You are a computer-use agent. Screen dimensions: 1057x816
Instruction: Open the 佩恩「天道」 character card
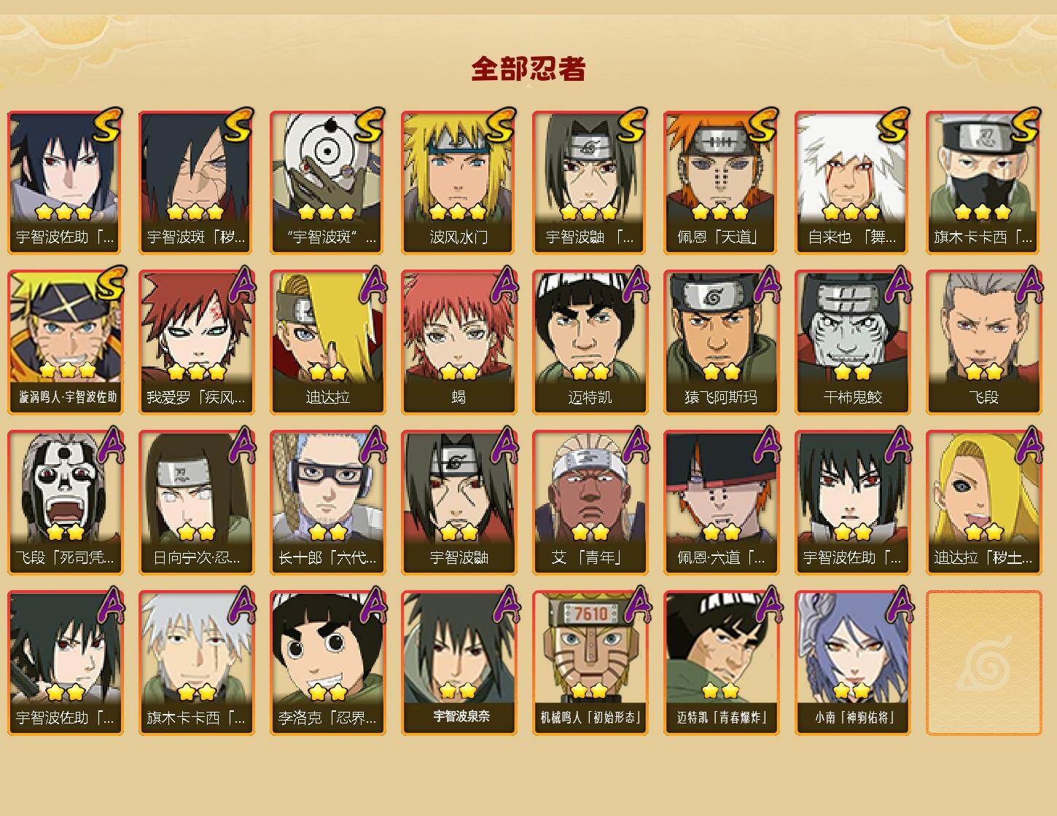tap(722, 182)
